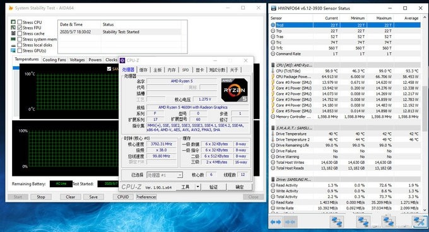This screenshot has width=429, height=232.
Task: Click the HWiNFO sensor list vertical scrollbar
Action: [x=425, y=114]
